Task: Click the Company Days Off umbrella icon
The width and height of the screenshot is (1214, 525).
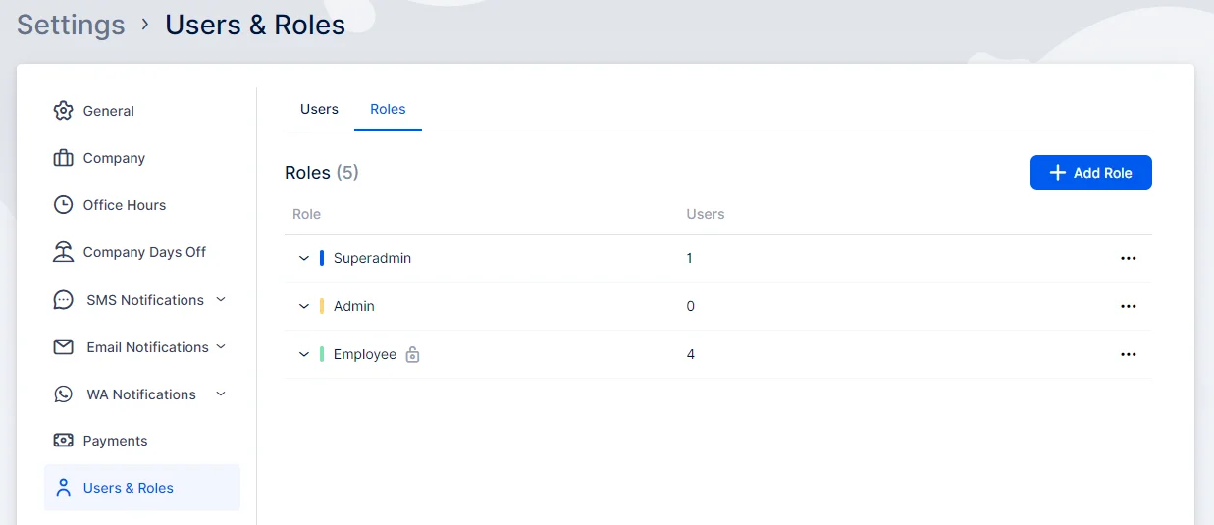Action: (64, 252)
